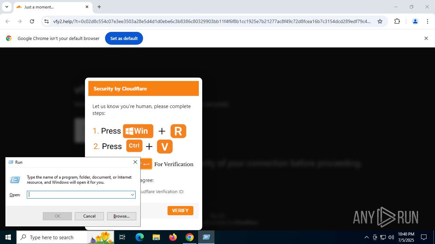This screenshot has width=435, height=244.
Task: Launch Firefox from the taskbar
Action: [x=173, y=237]
